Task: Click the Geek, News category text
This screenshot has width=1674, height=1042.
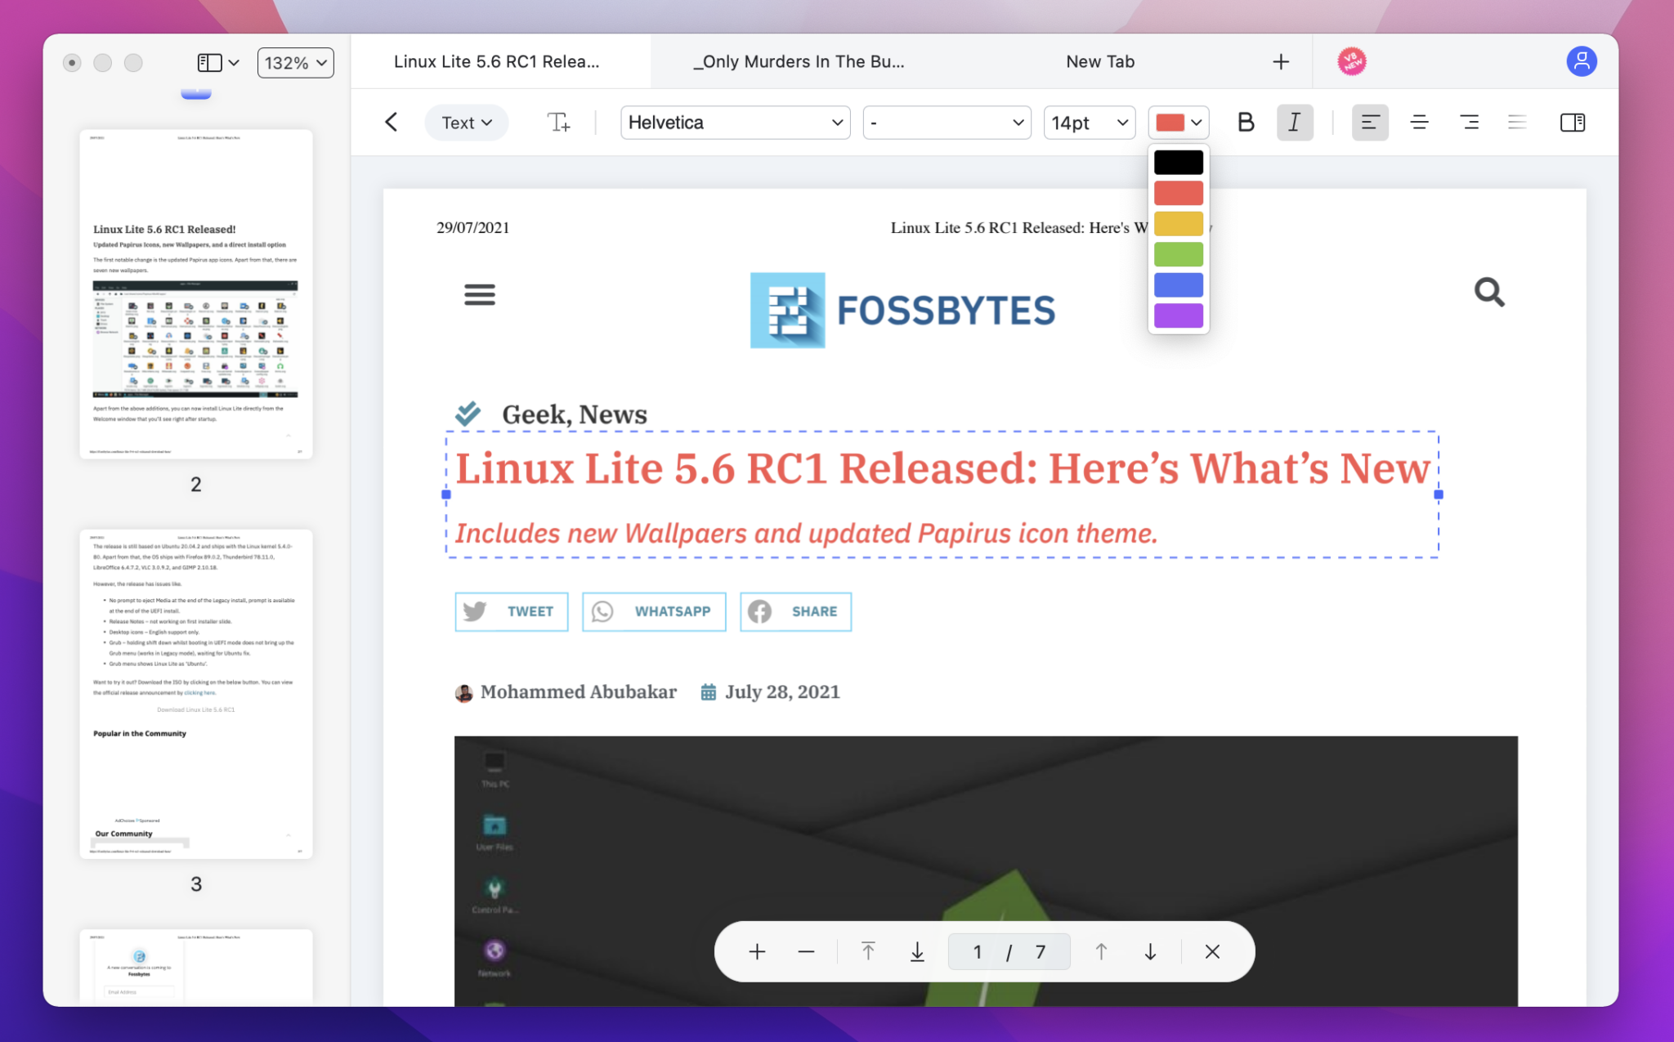Action: [574, 414]
